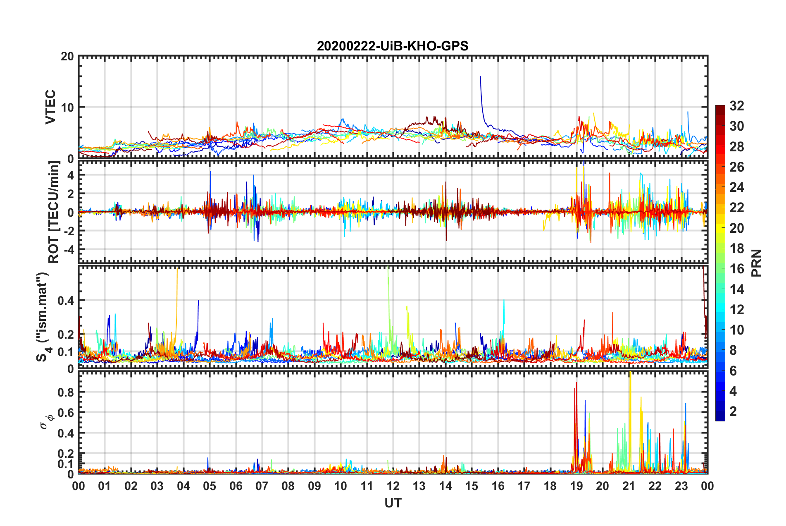Select the 18 label on PRN colorbar

coord(737,249)
